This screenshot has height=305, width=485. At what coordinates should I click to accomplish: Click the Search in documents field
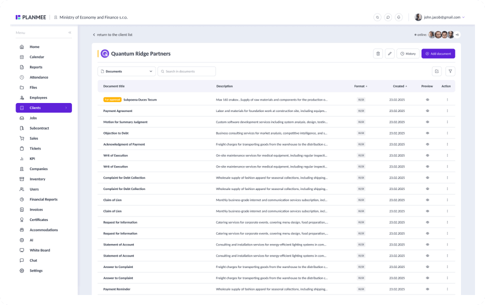tap(187, 71)
